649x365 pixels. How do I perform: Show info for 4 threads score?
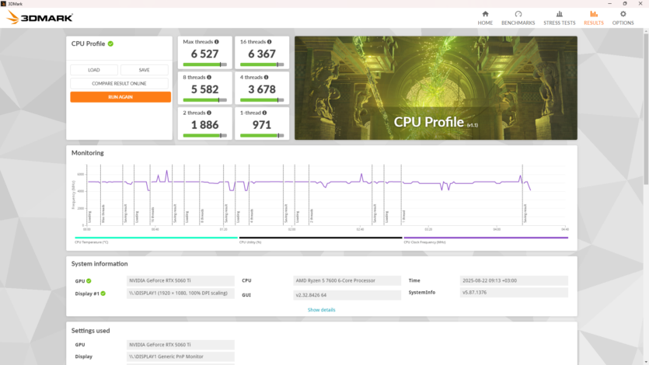coord(266,78)
